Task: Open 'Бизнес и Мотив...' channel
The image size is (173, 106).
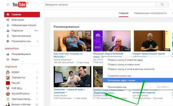Action: [x=22, y=104]
